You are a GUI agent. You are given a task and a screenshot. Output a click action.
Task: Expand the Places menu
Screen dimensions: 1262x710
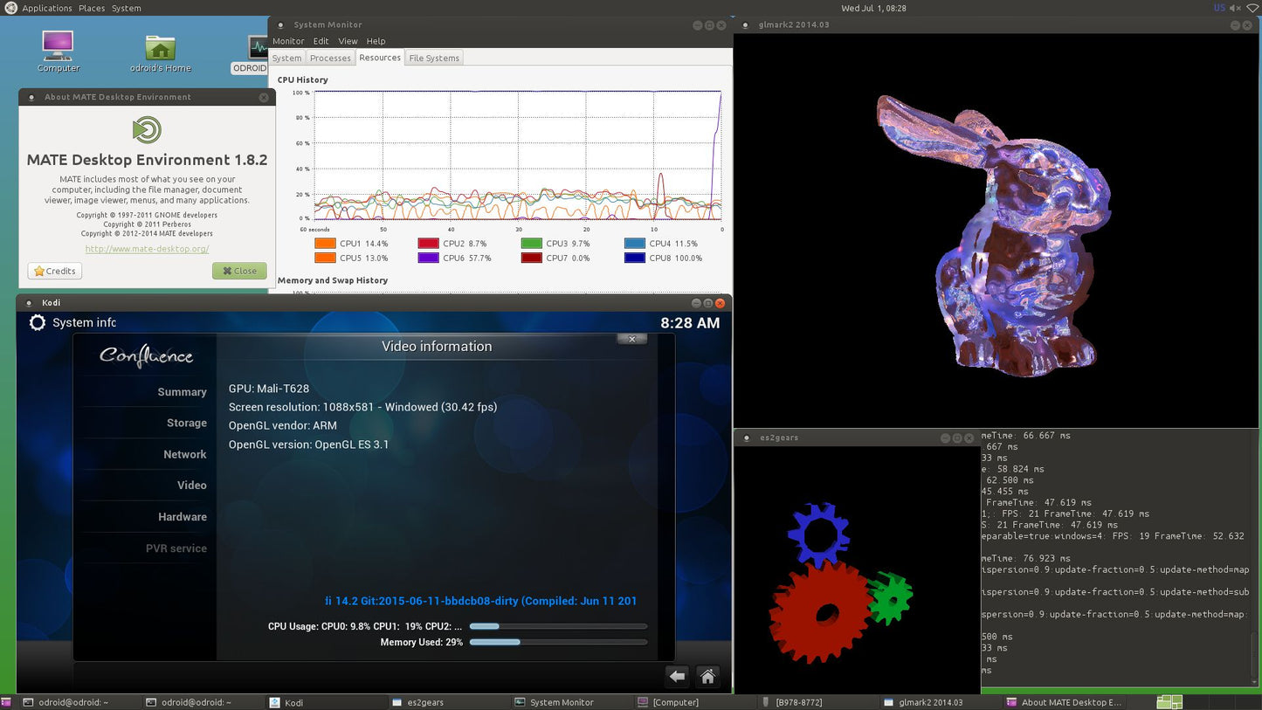pos(92,8)
